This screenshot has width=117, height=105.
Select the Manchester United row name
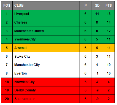coord(29,31)
